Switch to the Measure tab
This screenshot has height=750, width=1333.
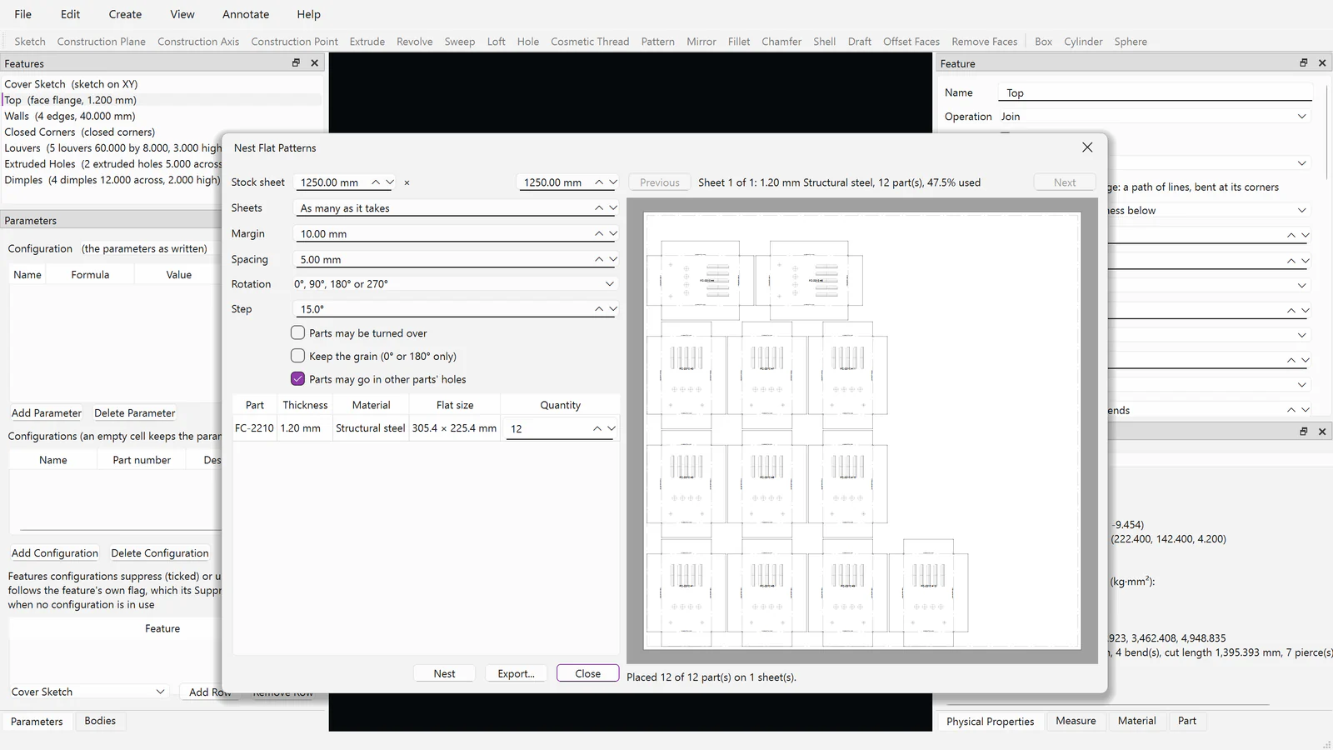[x=1076, y=721]
